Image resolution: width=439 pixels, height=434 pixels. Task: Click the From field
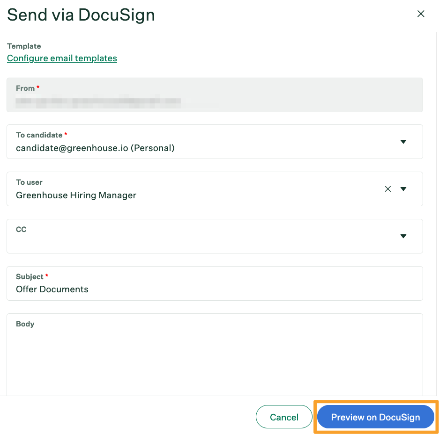click(215, 95)
